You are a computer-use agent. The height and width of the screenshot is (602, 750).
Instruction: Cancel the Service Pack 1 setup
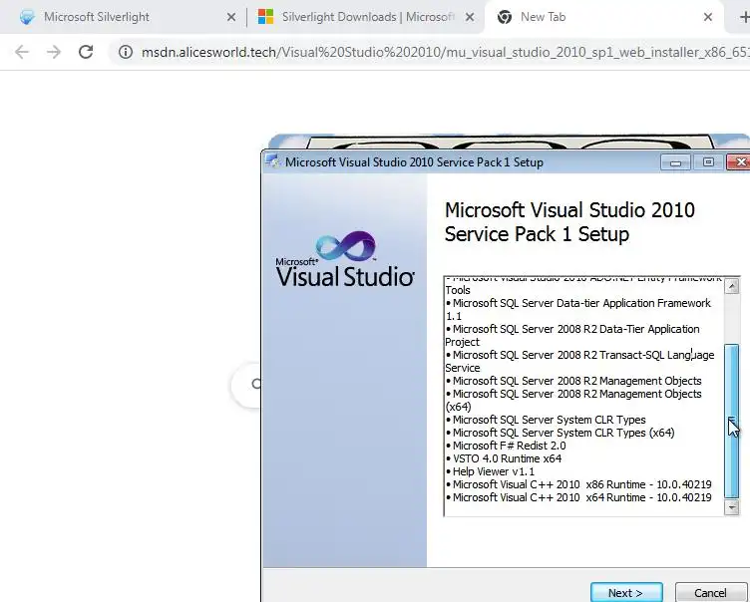click(710, 593)
